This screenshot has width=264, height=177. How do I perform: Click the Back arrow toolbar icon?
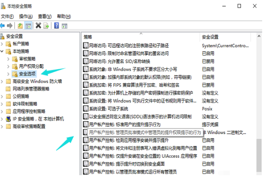point(2,26)
